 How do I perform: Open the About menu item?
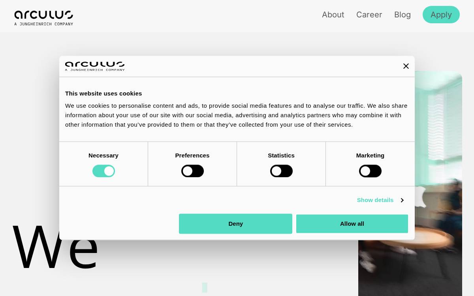coord(333,15)
